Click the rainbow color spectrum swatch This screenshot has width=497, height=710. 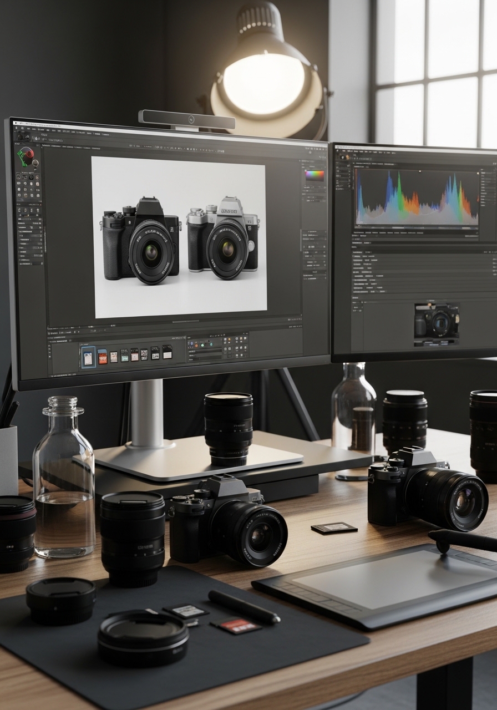(x=315, y=175)
